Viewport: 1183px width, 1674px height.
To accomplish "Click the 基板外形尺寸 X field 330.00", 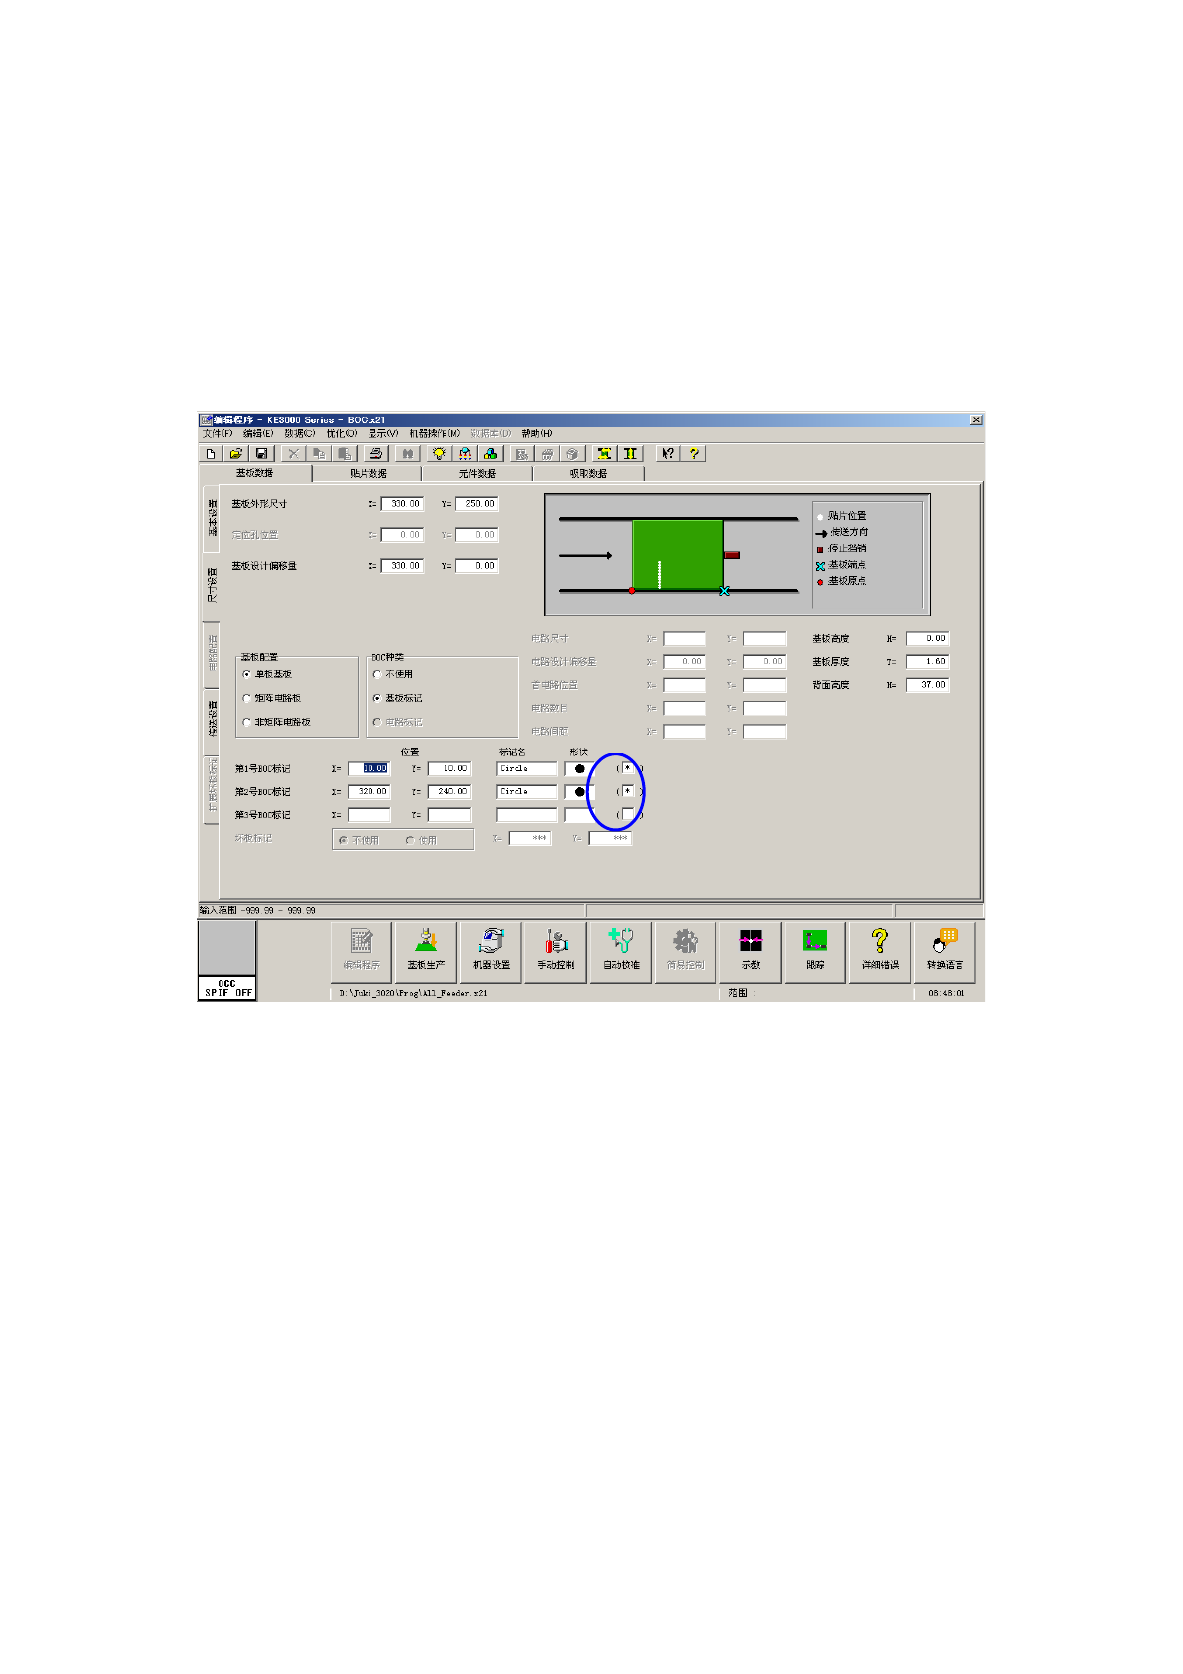I will coord(403,504).
